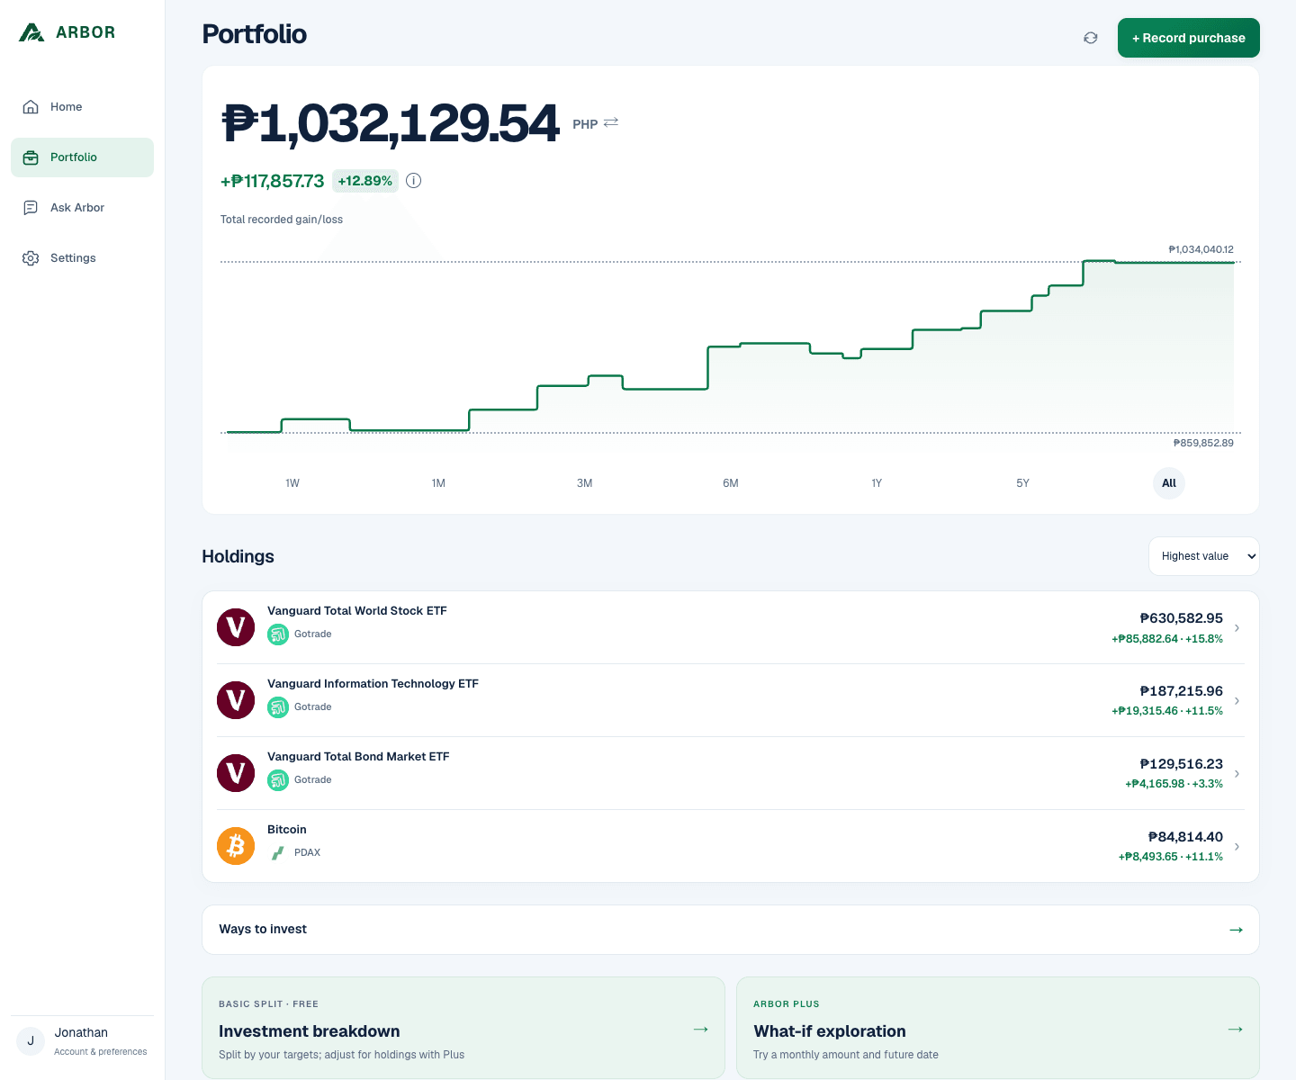
Task: Click the Settings gear icon
Action: pyautogui.click(x=31, y=258)
